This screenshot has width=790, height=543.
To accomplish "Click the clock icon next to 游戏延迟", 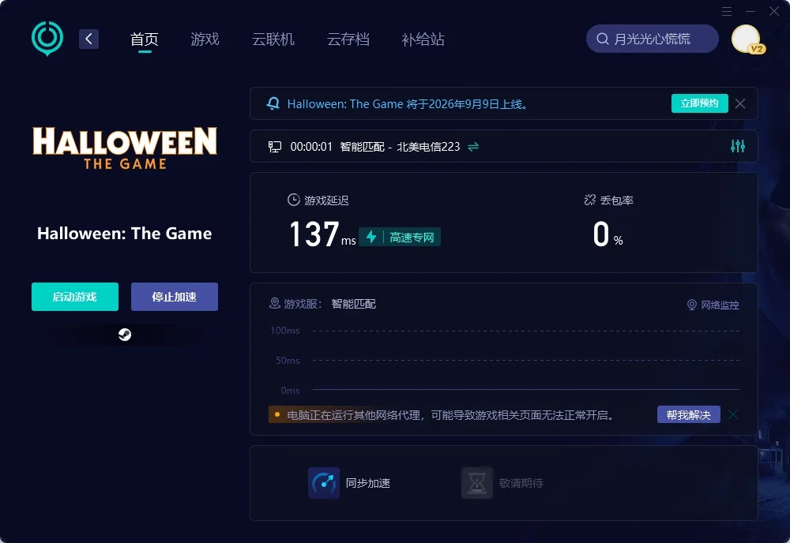I will pos(294,200).
